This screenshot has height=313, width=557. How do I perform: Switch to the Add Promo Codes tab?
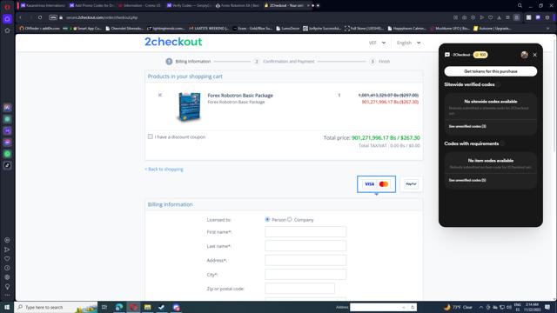[x=91, y=6]
